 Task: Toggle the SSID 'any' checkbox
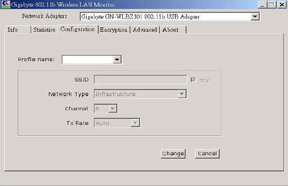(x=193, y=80)
